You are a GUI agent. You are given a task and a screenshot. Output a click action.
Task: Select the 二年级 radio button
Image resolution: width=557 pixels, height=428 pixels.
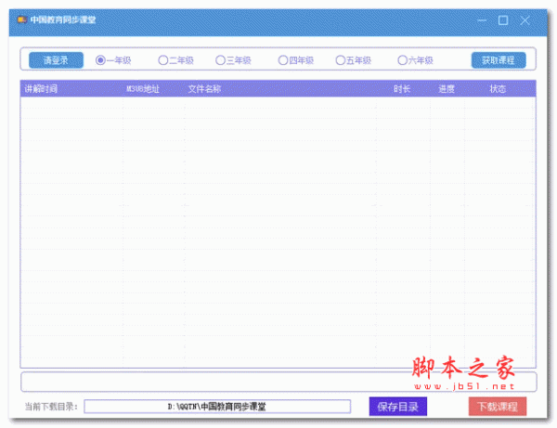tap(175, 60)
